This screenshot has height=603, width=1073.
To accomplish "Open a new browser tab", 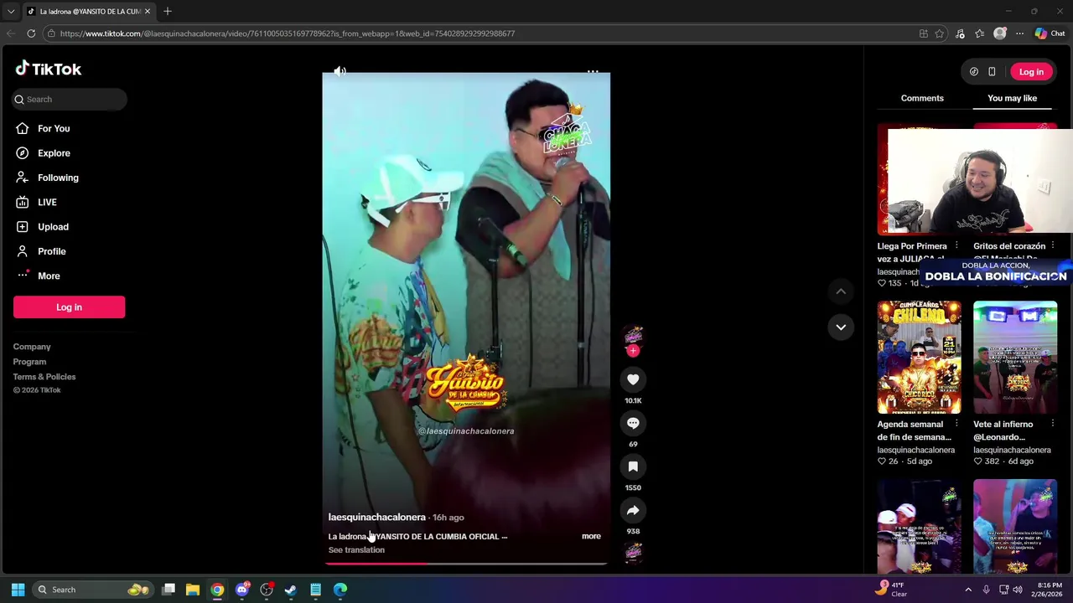I will tap(168, 12).
